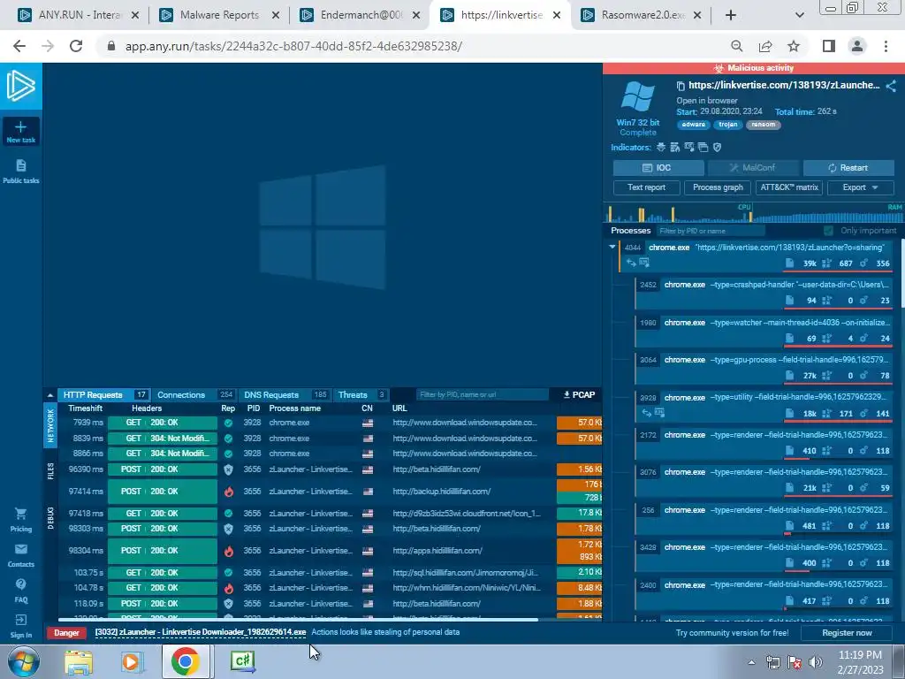Click the browser address bar URL
The image size is (905, 679).
point(293,46)
